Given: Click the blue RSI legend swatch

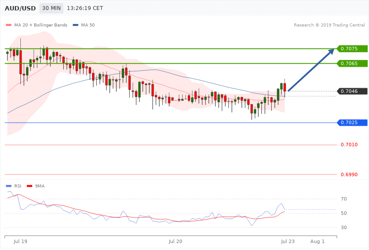Looking at the screenshot, I should pyautogui.click(x=9, y=186).
